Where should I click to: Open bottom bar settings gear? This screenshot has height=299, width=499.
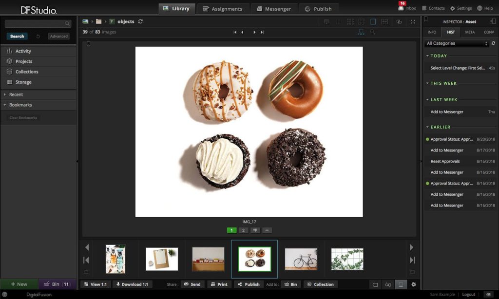[x=413, y=284]
